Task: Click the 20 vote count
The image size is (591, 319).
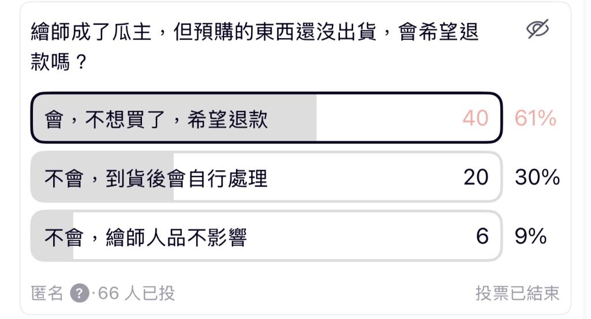Action: point(476,177)
